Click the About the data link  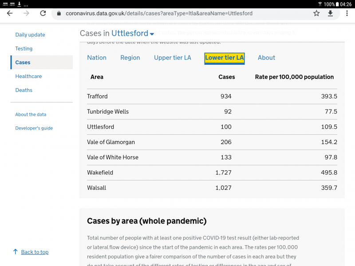[x=31, y=114]
